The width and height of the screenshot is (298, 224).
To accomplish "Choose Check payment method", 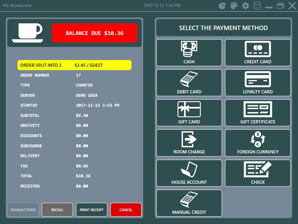I will click(x=258, y=173).
